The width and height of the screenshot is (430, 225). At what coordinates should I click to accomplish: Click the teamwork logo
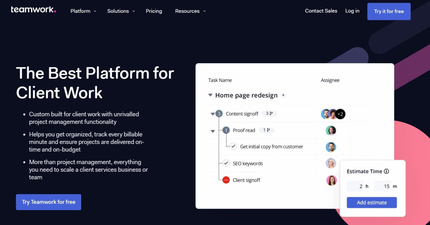(33, 10)
